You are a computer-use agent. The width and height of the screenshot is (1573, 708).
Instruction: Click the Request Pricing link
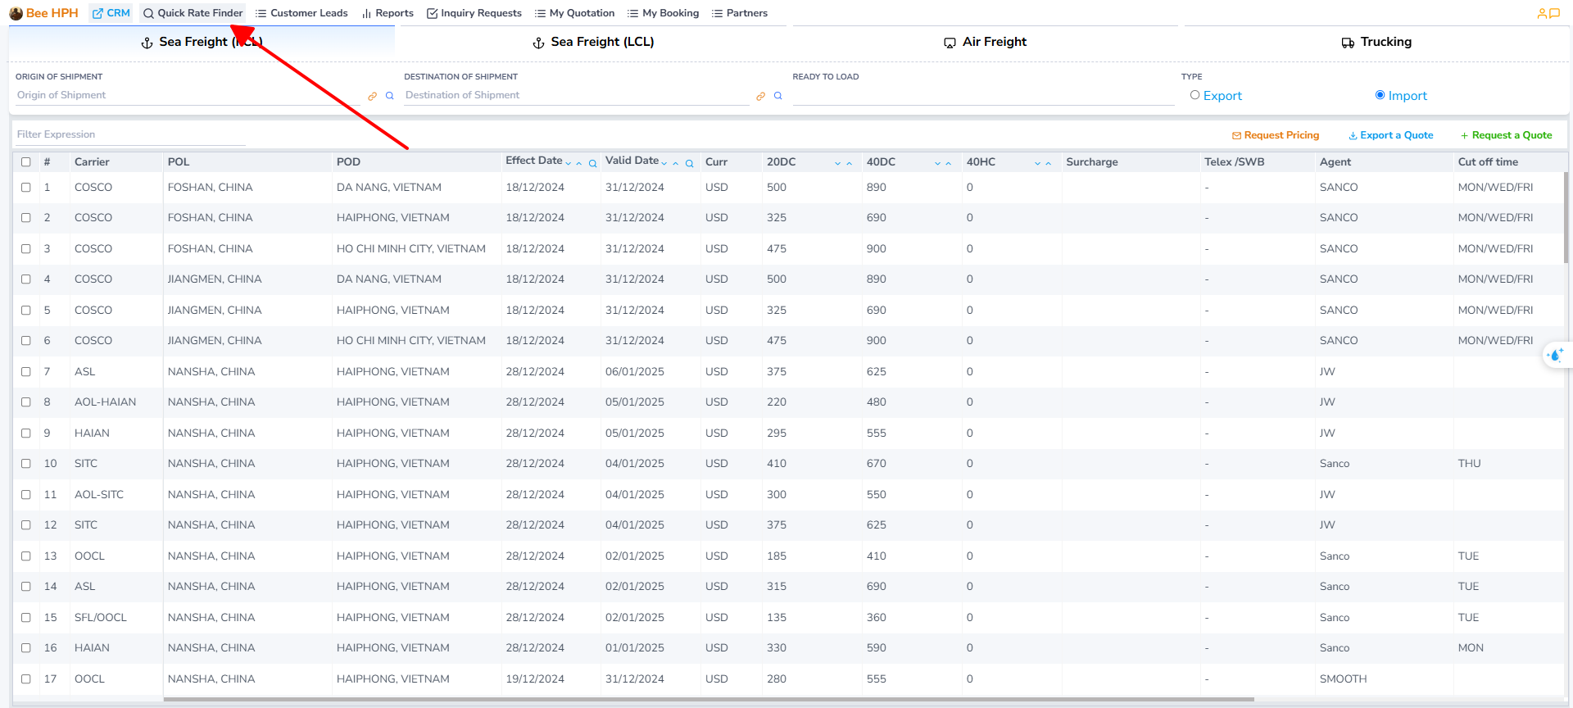[x=1276, y=135]
